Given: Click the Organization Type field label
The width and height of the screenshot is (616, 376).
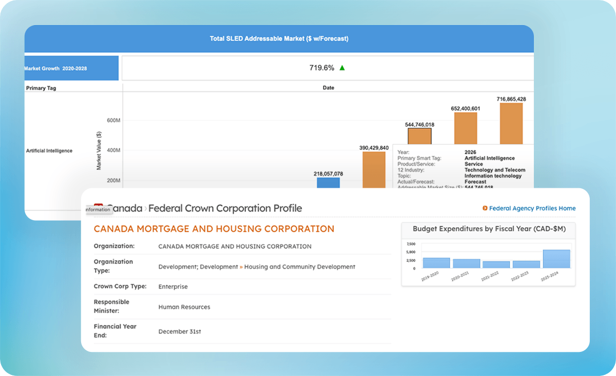Looking at the screenshot, I should point(113,266).
